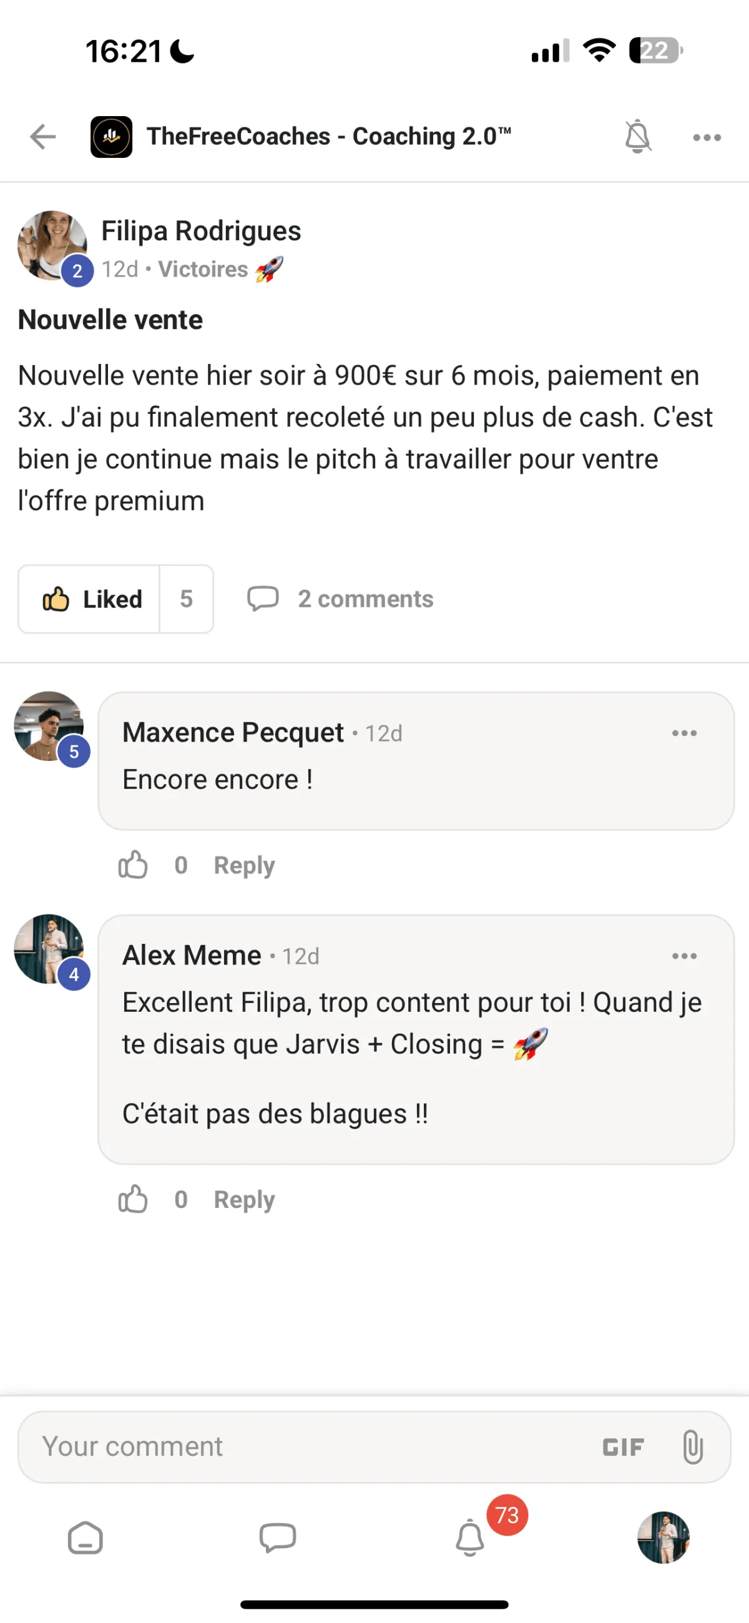This screenshot has height=1623, width=749.
Task: Open TheFreeCoaches community logo
Action: tap(112, 137)
